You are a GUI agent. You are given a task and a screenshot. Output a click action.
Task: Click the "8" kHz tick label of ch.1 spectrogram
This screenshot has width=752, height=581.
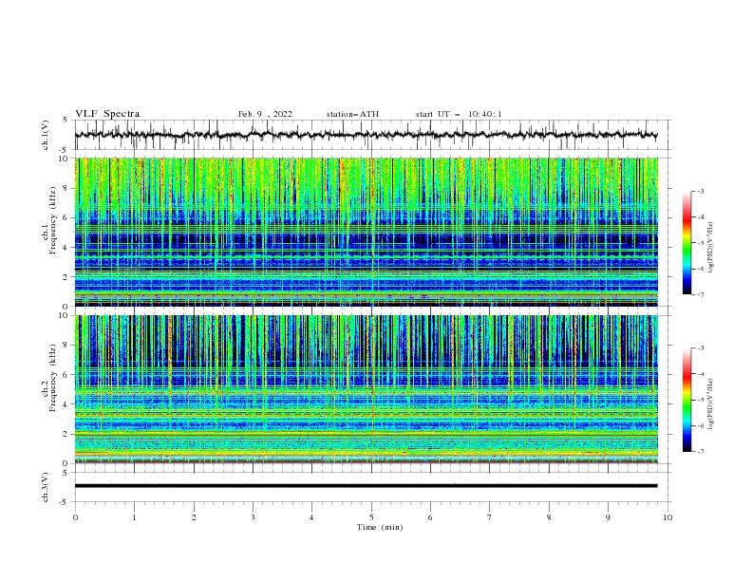tap(66, 188)
